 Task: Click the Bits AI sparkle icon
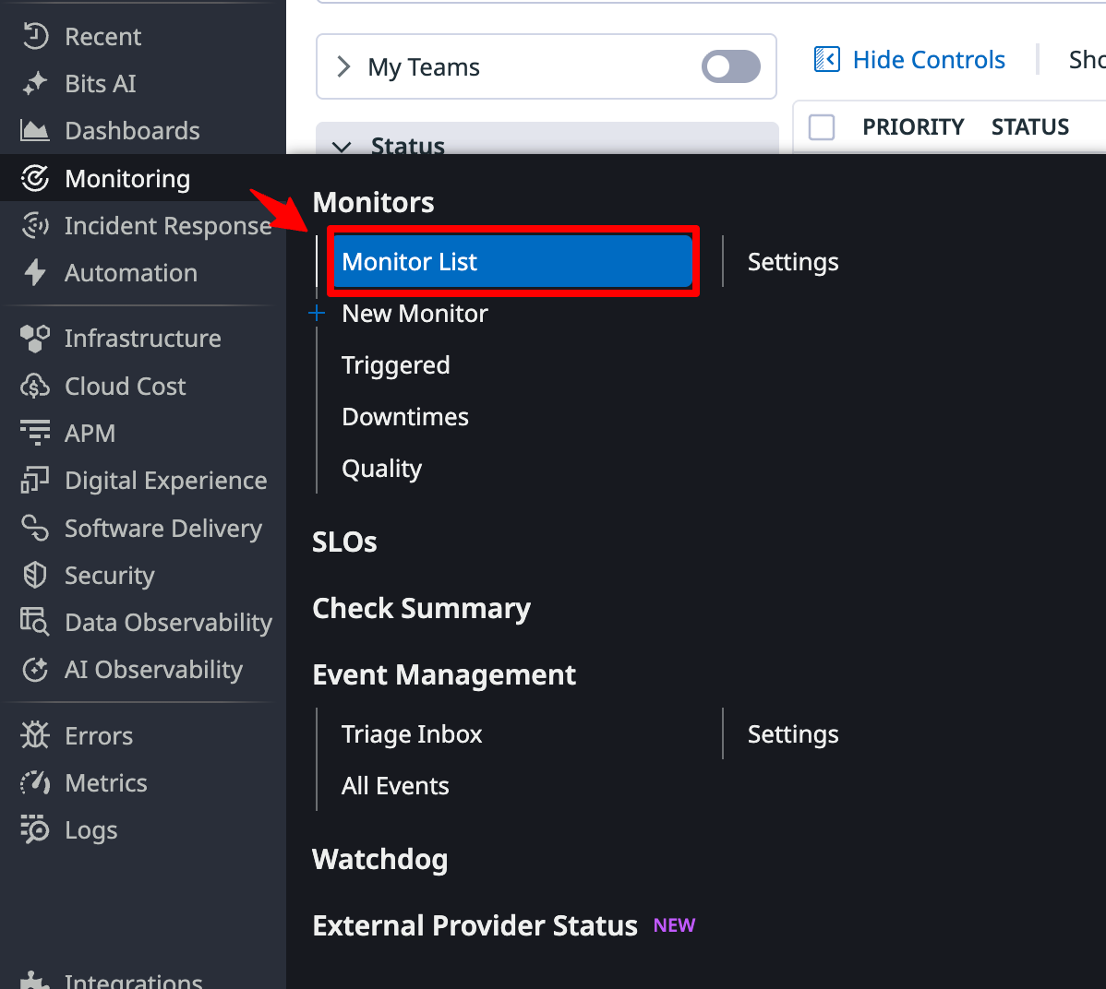point(35,84)
